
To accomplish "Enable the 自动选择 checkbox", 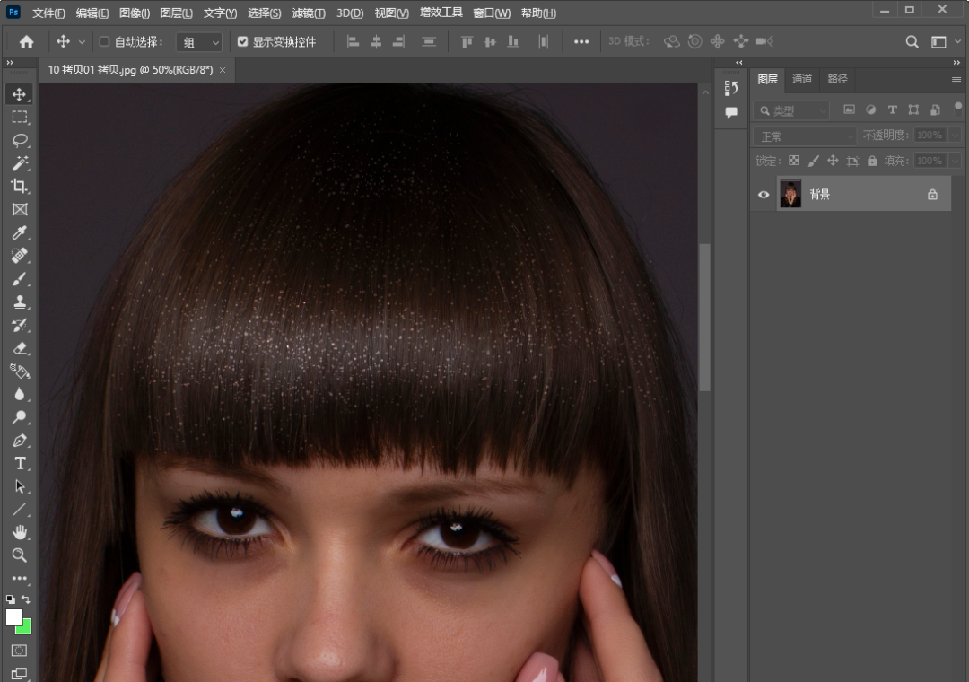I will 104,42.
